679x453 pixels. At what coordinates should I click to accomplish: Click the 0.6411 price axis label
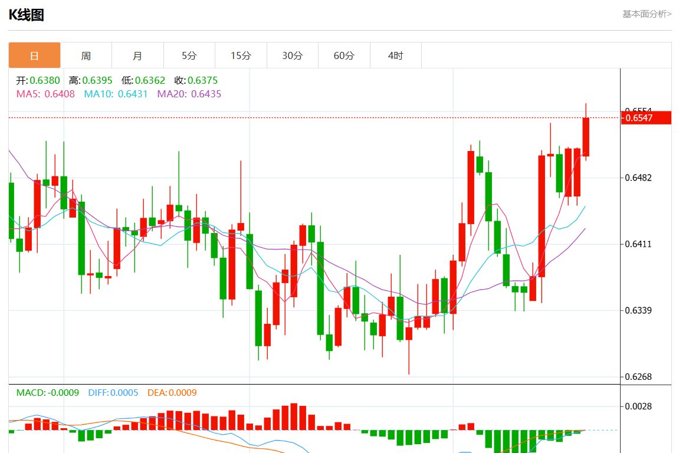(638, 244)
